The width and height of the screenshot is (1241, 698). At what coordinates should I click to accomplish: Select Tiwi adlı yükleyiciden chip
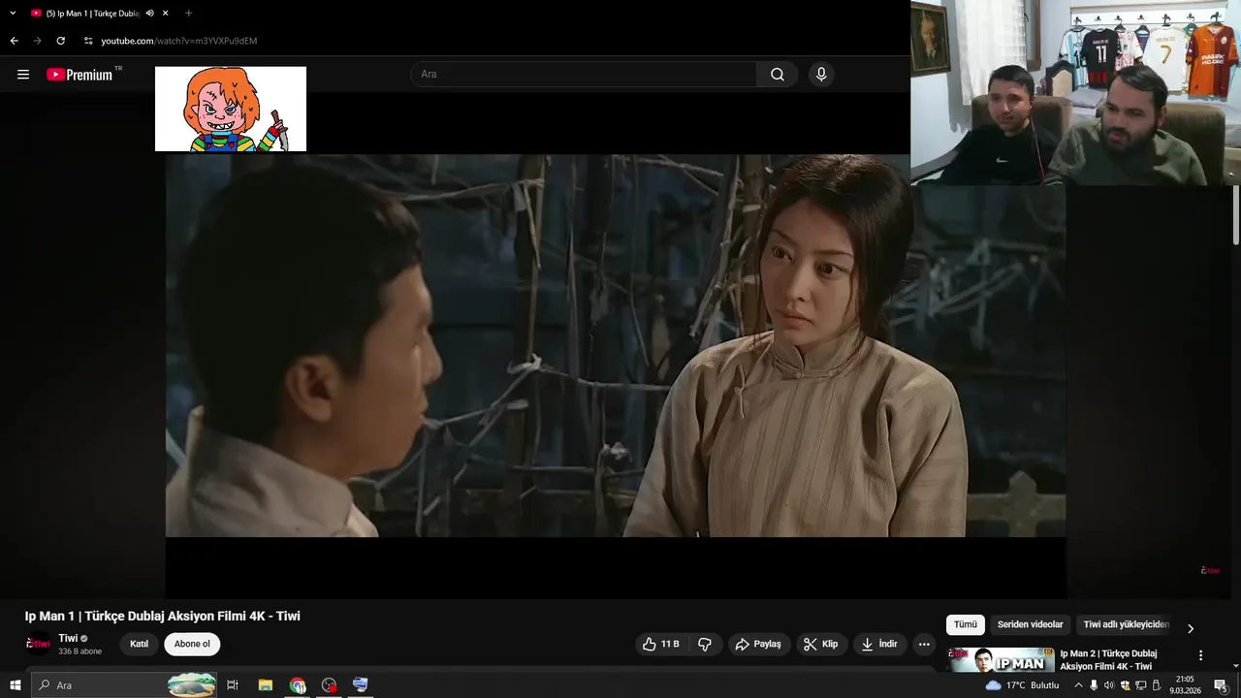tap(1127, 625)
